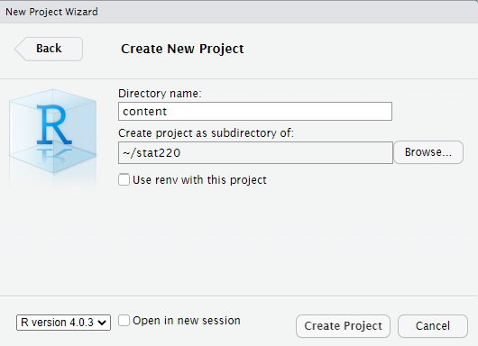Place cursor after the word content
The height and width of the screenshot is (346, 478).
point(168,112)
